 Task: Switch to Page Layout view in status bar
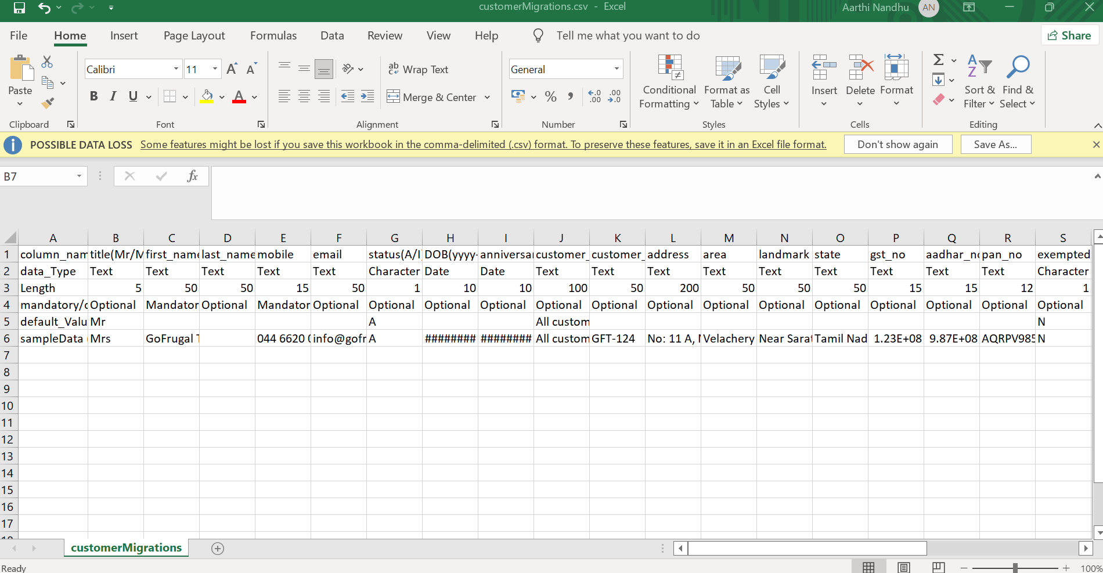coord(903,568)
